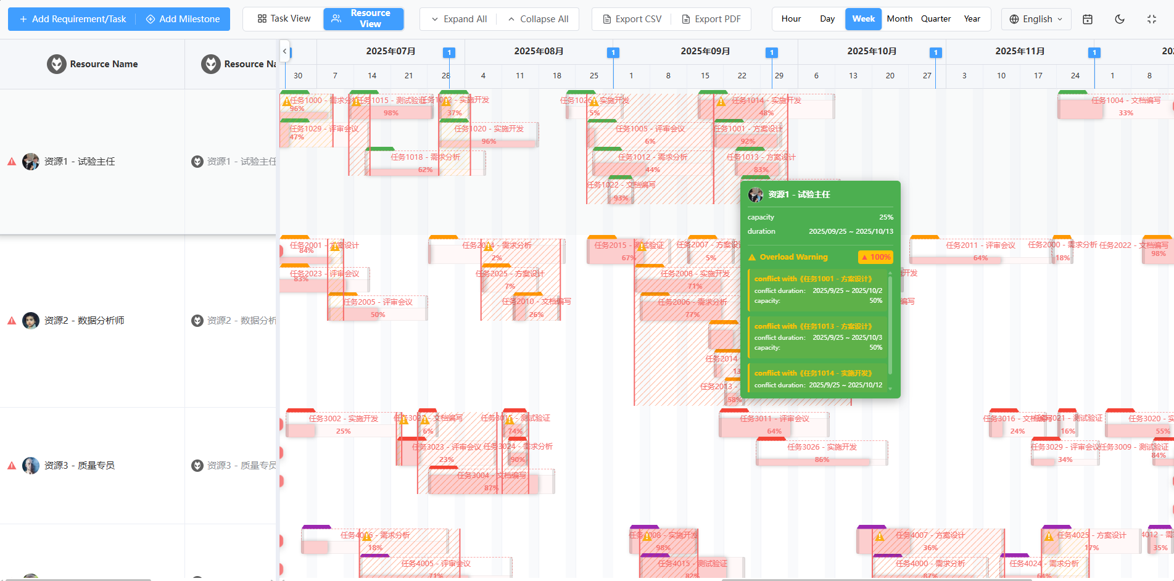Viewport: 1174px width, 581px height.
Task: Click the fullscreen toggle icon top right
Action: pyautogui.click(x=1152, y=19)
